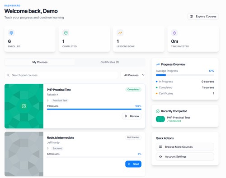Click the Rakesh K instructor name
The width and height of the screenshot is (226, 178).
(x=52, y=95)
